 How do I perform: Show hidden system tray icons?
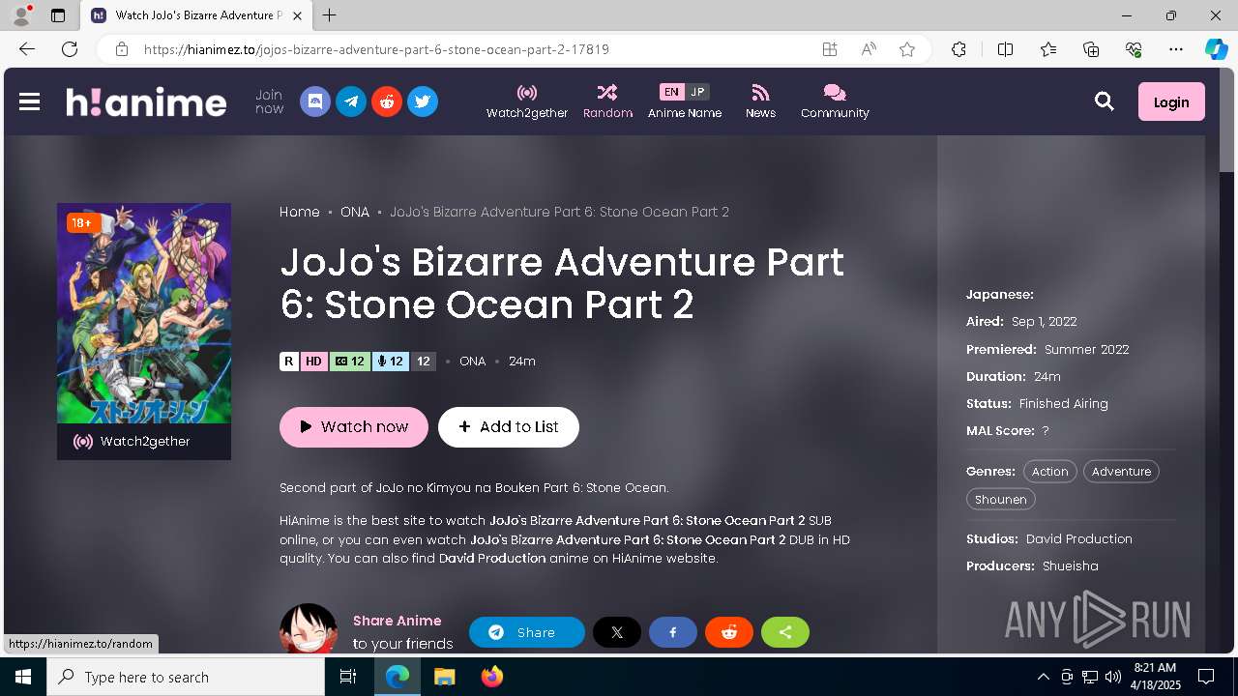pos(1043,677)
